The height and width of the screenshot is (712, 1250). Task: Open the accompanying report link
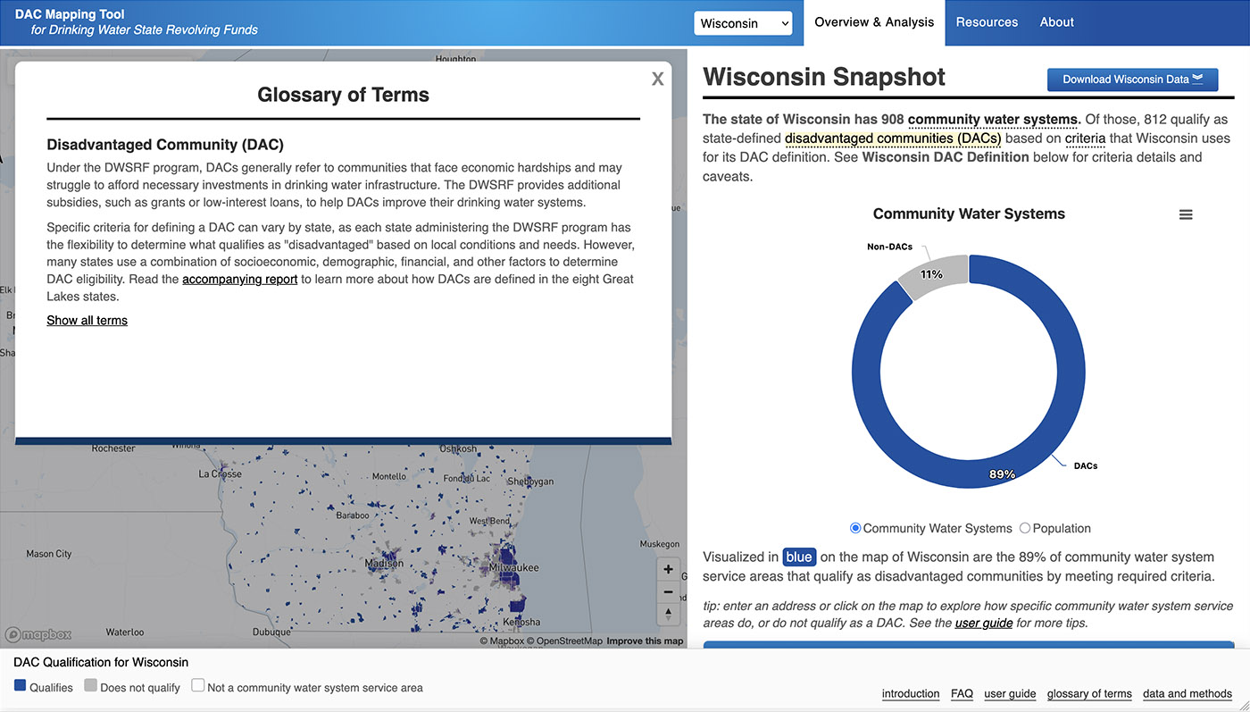pos(239,280)
